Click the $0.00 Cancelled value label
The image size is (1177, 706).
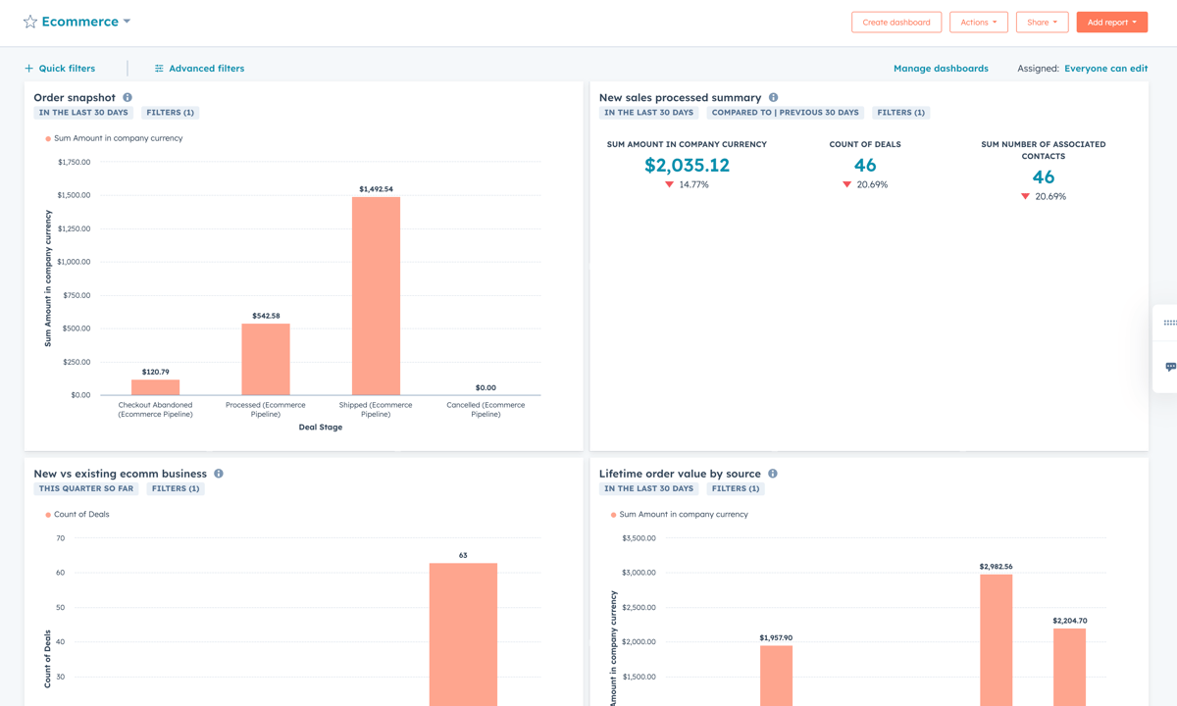point(486,387)
